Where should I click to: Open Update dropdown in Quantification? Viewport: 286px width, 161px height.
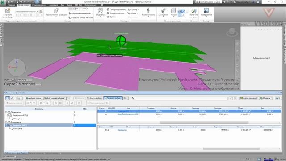pos(266,98)
